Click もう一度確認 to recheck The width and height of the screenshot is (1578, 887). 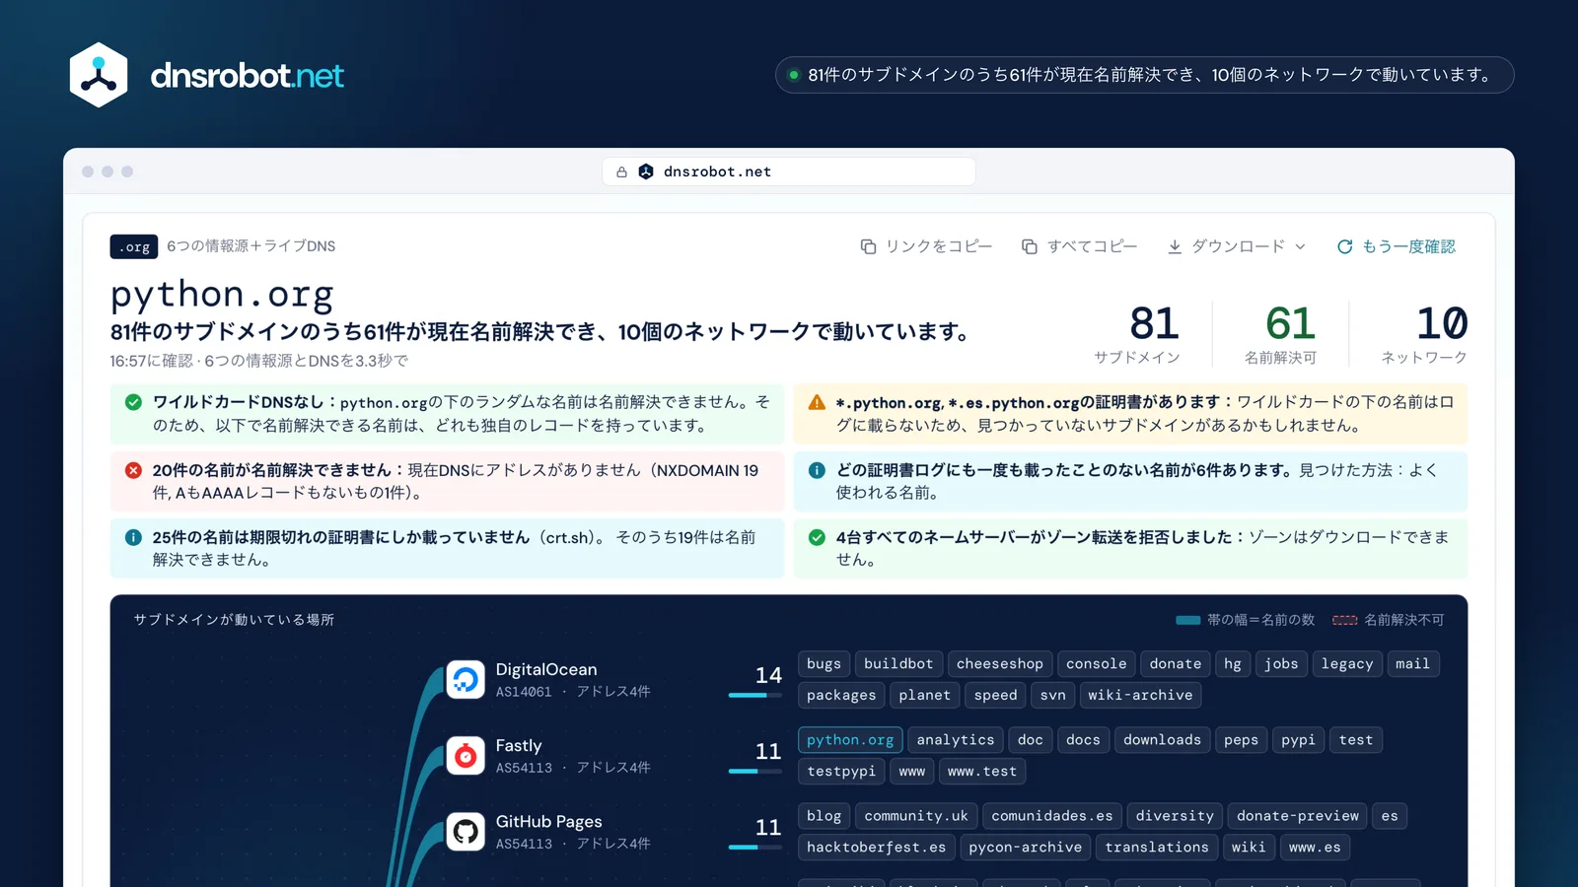(1396, 246)
